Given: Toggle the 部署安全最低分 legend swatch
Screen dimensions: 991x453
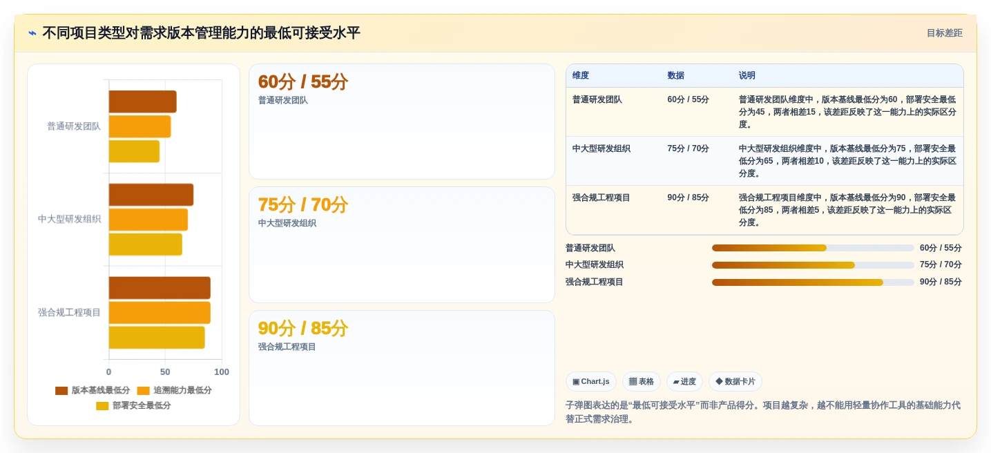Looking at the screenshot, I should coord(102,406).
